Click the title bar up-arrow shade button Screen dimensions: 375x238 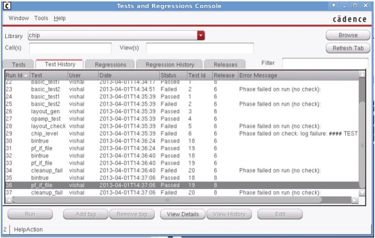[334, 5]
